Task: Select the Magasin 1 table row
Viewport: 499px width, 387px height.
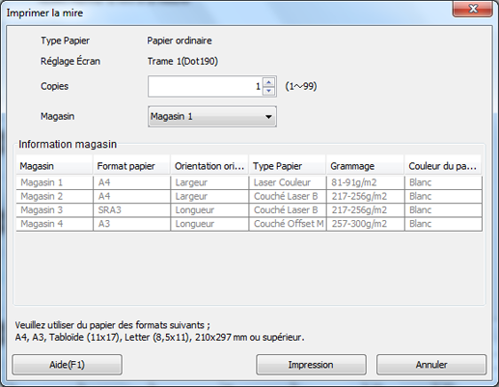Action: pyautogui.click(x=249, y=182)
